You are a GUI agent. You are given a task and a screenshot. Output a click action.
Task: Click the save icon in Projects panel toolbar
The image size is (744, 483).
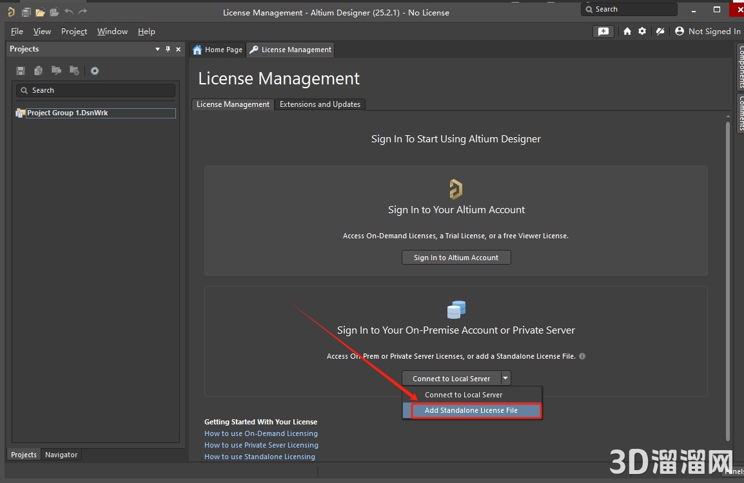pyautogui.click(x=21, y=71)
